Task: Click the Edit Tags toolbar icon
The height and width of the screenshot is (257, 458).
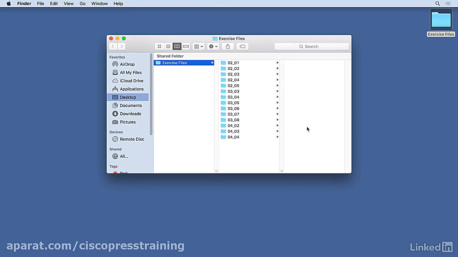Action: click(242, 46)
